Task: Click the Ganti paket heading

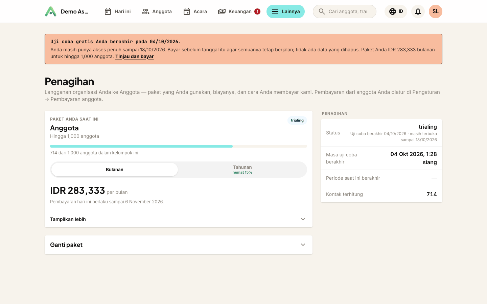Action: [x=66, y=245]
